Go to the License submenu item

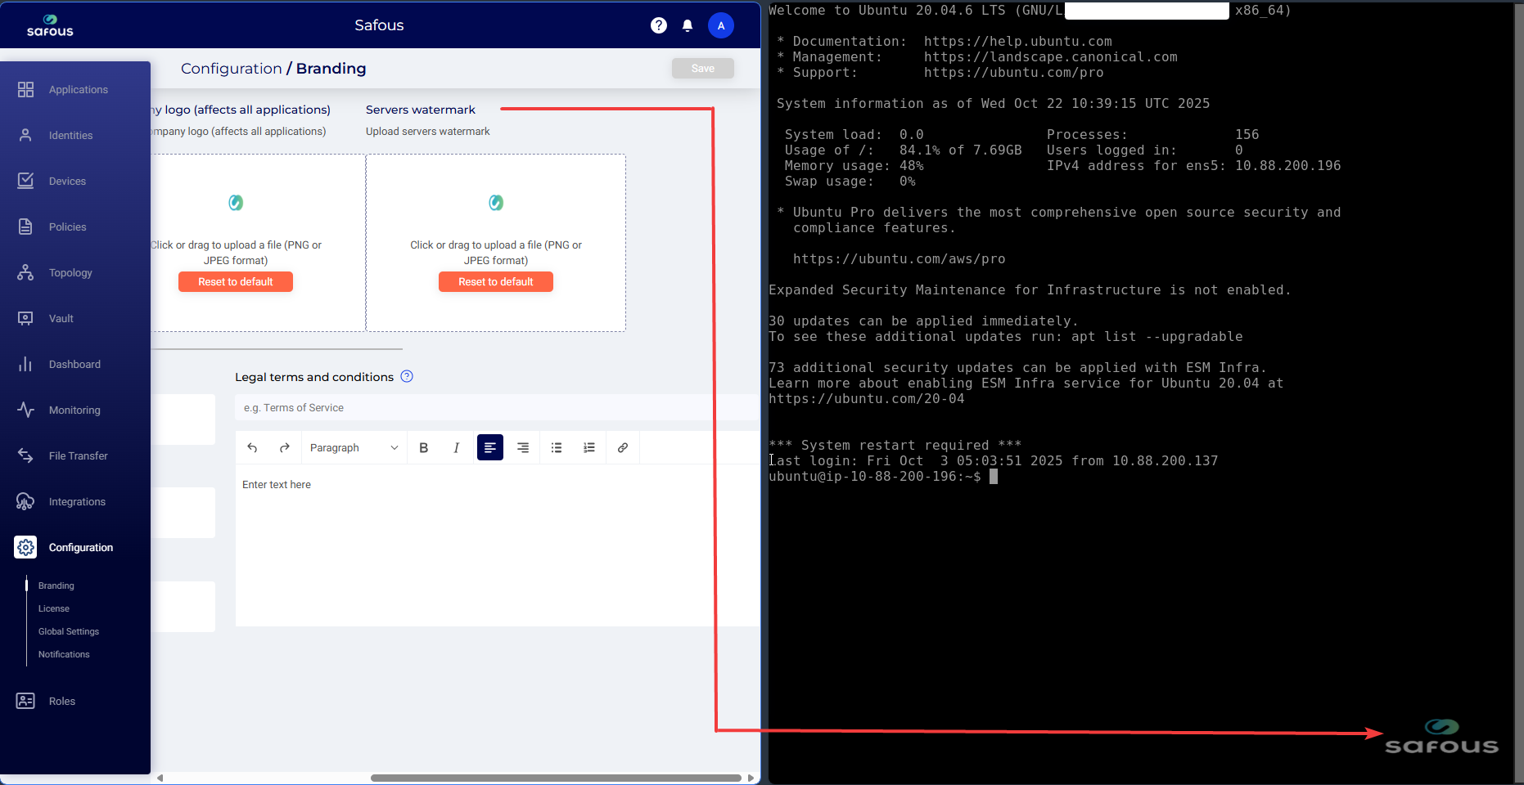pyautogui.click(x=54, y=608)
